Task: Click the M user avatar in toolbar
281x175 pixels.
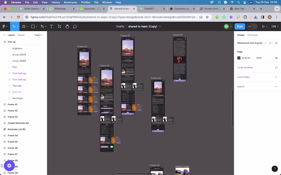Action: [x=226, y=26]
